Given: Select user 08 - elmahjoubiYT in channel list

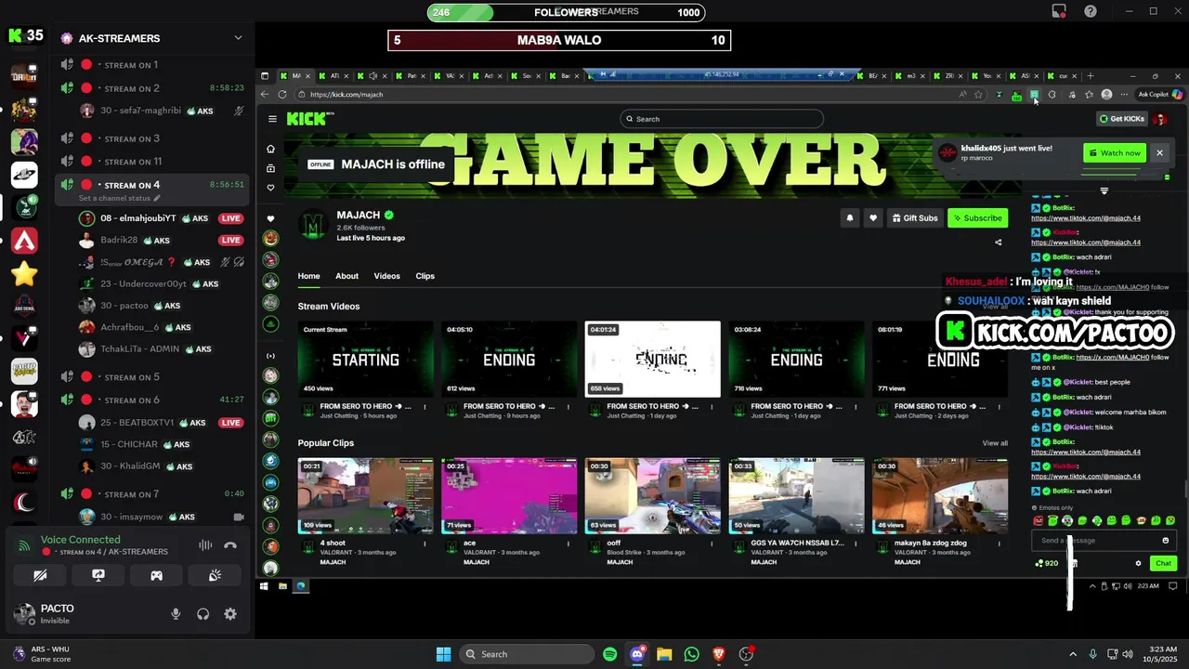Looking at the screenshot, I should point(138,218).
